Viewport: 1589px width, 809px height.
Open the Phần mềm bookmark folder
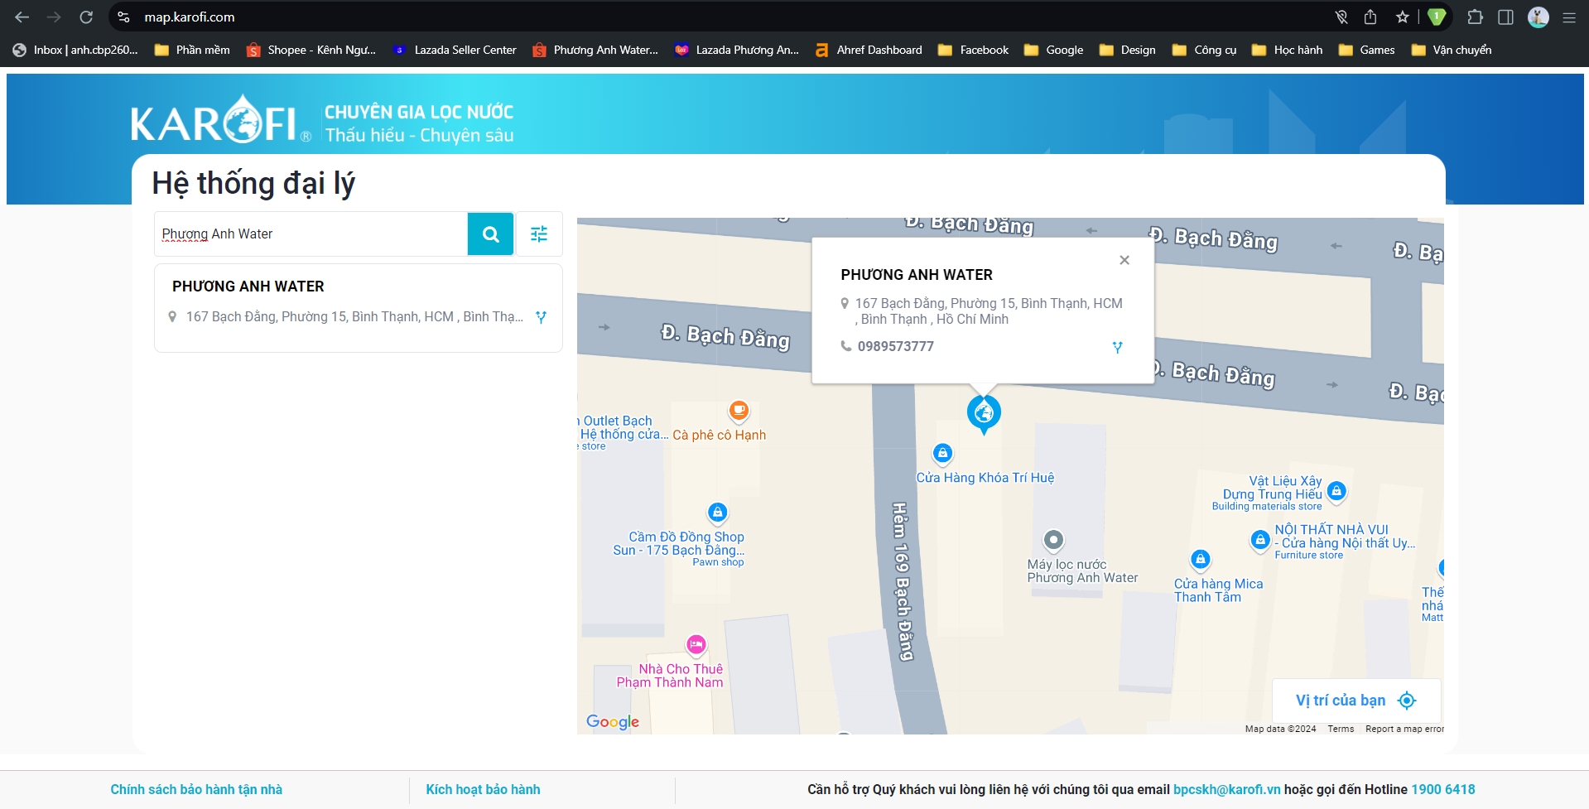(192, 50)
